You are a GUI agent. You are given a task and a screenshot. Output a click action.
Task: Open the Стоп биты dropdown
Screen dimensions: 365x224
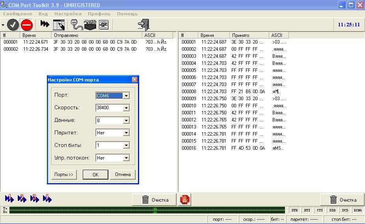tap(126, 145)
